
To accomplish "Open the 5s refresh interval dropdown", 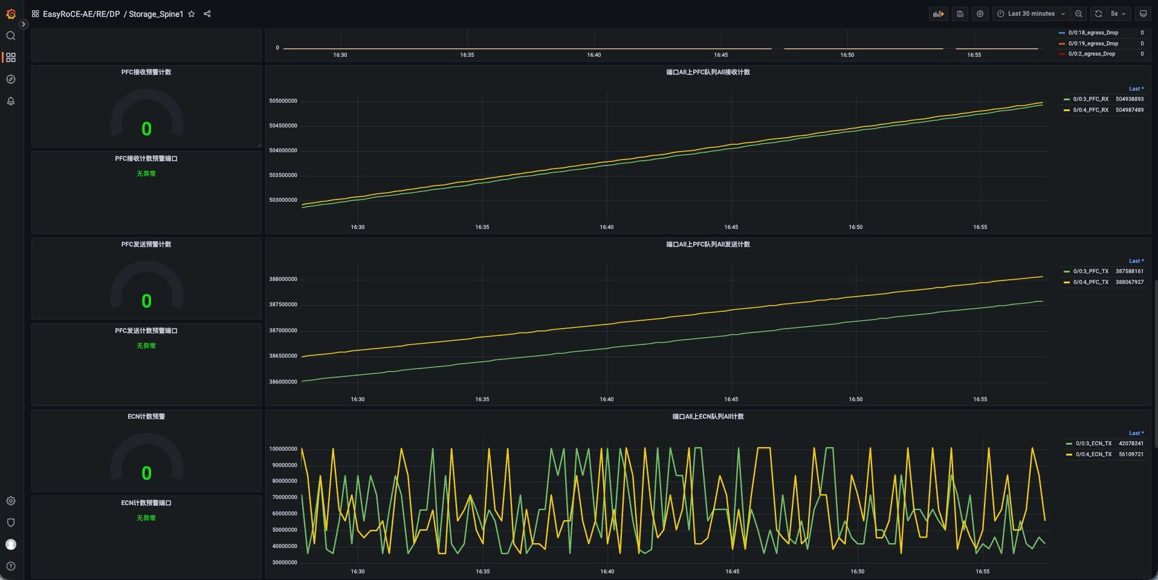I will [x=1118, y=14].
